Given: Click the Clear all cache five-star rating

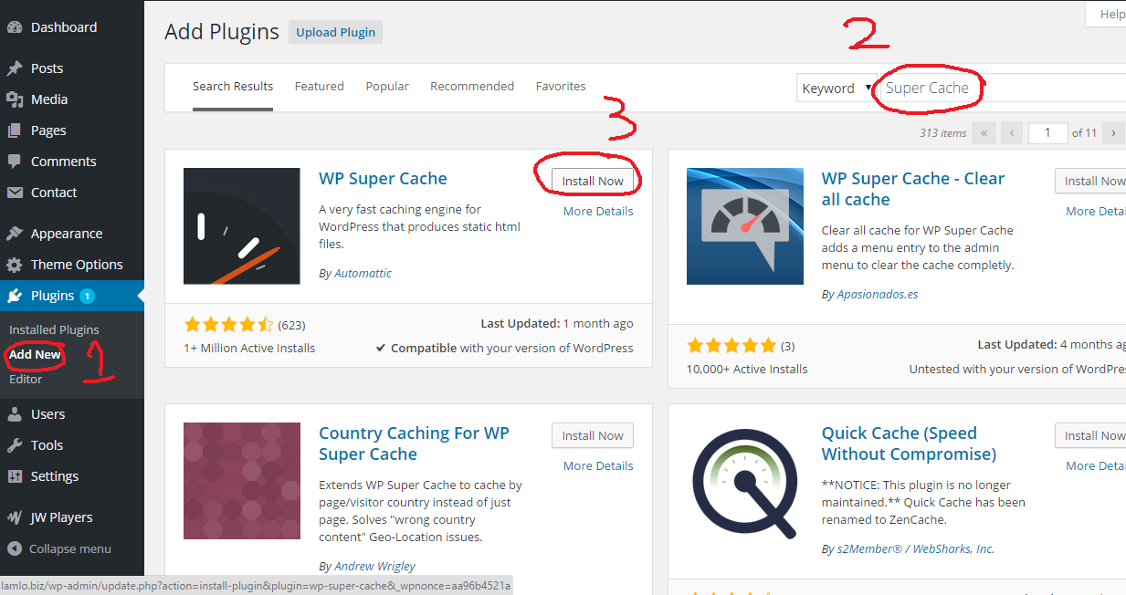Looking at the screenshot, I should 731,346.
